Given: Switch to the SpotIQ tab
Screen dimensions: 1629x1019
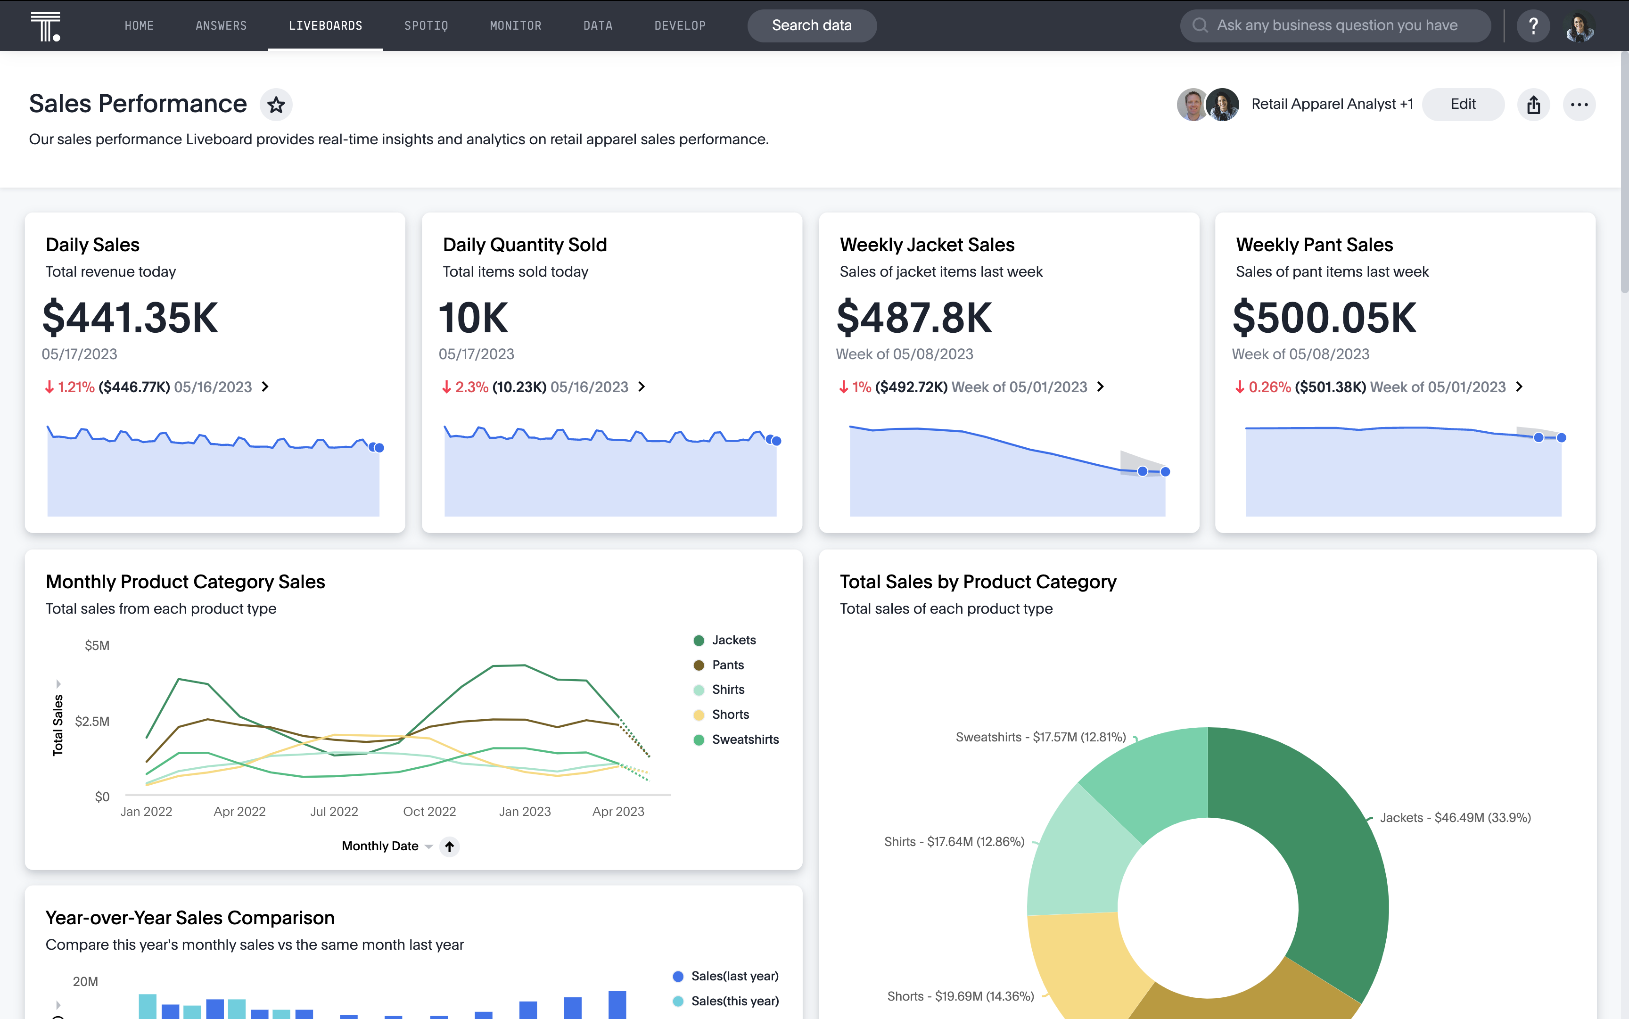Looking at the screenshot, I should pyautogui.click(x=426, y=25).
